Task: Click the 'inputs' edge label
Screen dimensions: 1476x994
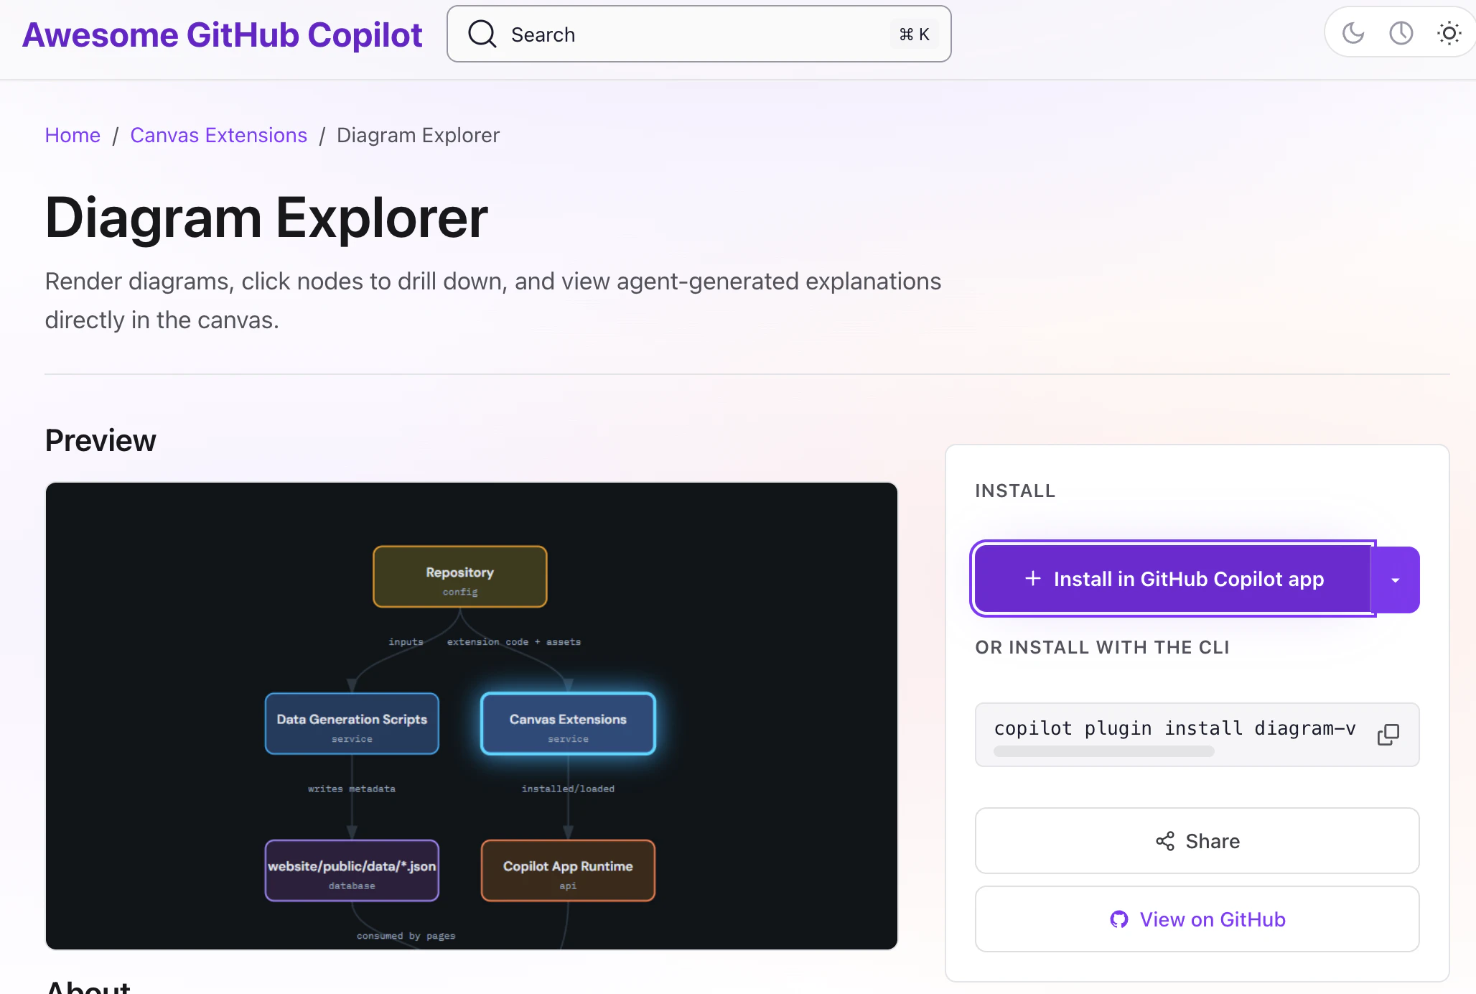Action: click(x=406, y=642)
